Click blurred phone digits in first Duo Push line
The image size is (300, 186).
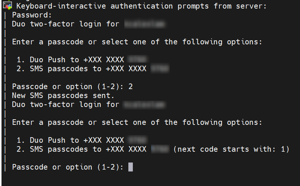click(138, 59)
